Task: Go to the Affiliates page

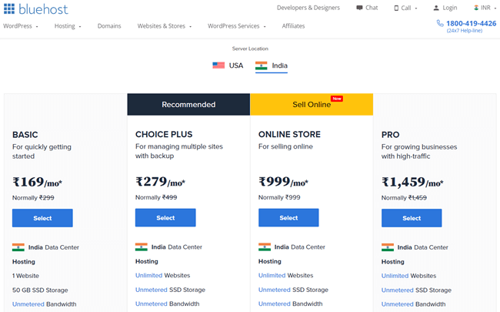Action: [293, 25]
